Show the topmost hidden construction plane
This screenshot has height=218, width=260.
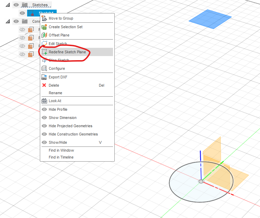[x=22, y=30]
